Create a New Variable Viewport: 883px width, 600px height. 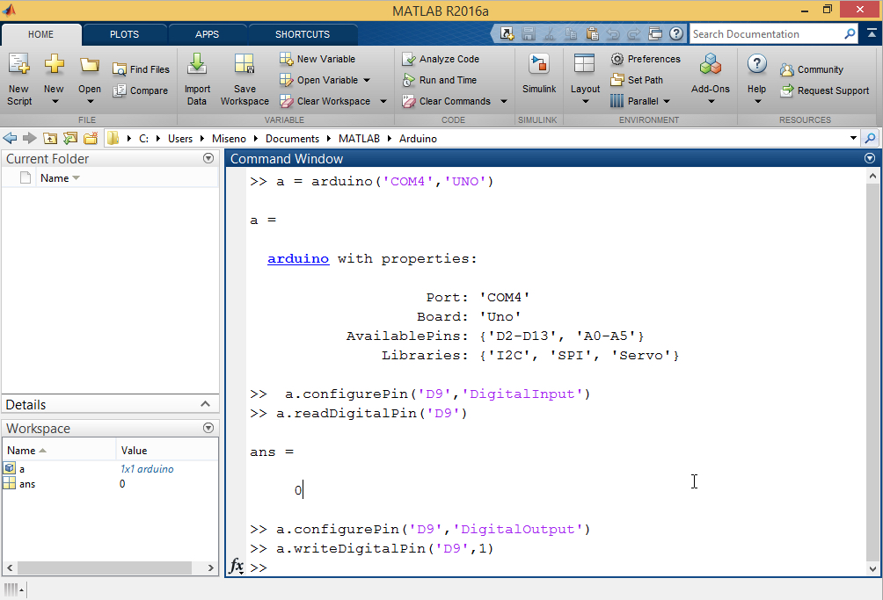click(317, 59)
